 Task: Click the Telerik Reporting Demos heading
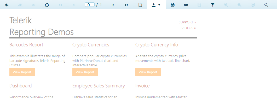42,26
